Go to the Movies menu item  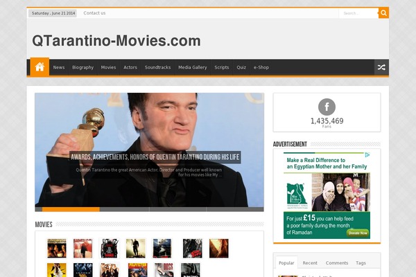click(x=108, y=67)
